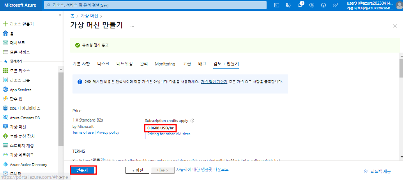Click the 함수 앱 sidebar label
The height and width of the screenshot is (180, 403).
pyautogui.click(x=16, y=99)
